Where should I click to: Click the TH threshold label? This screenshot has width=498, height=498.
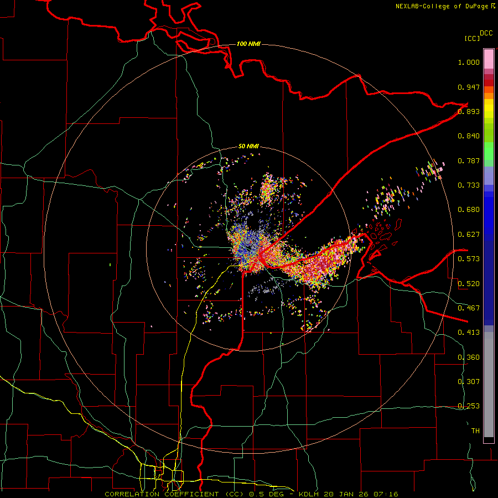[x=475, y=430]
